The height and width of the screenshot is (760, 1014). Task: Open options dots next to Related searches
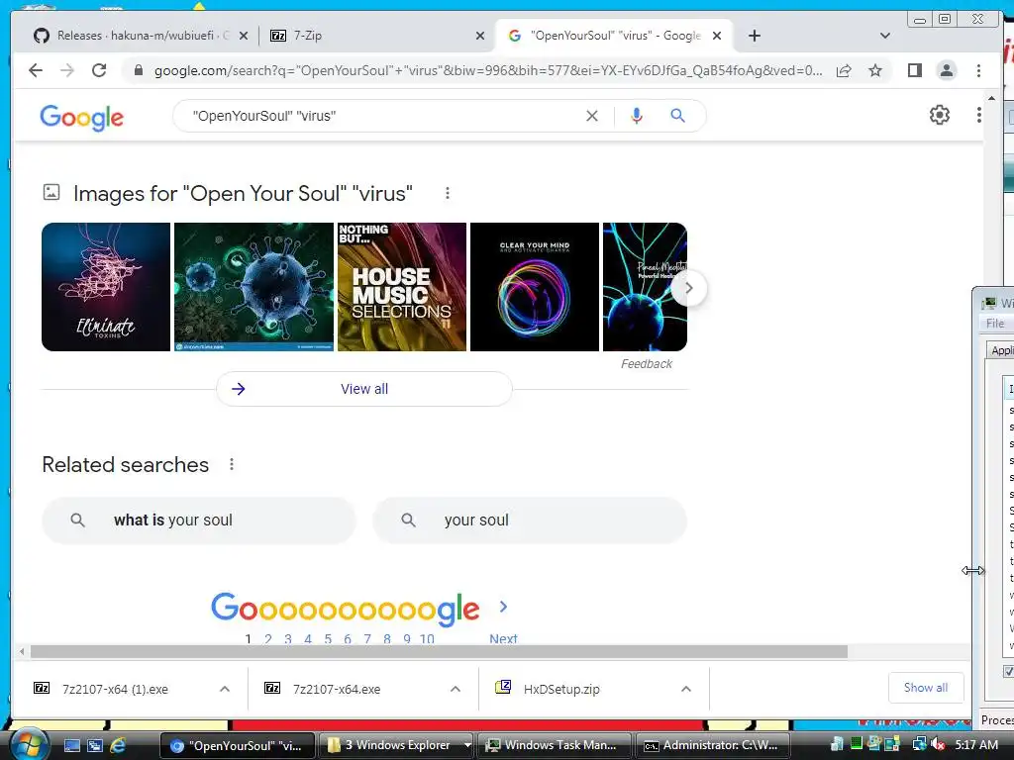[x=232, y=465]
